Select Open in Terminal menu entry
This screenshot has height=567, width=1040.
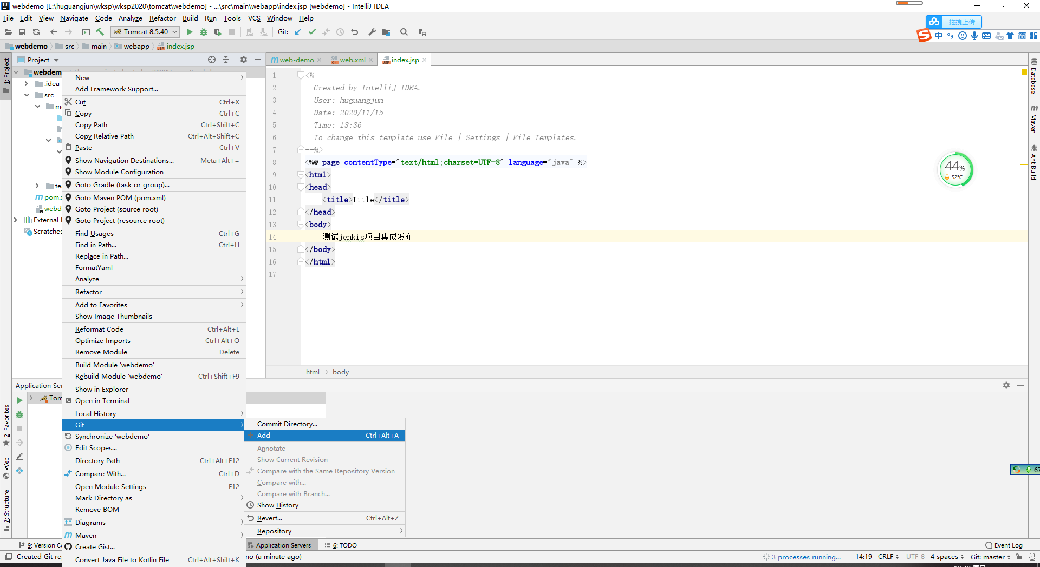point(154,400)
